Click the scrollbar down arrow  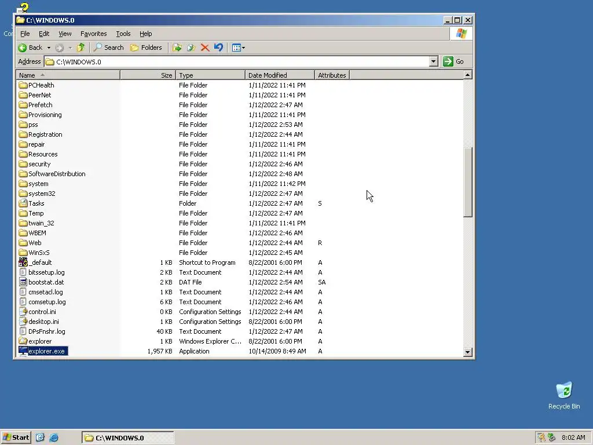pos(467,352)
